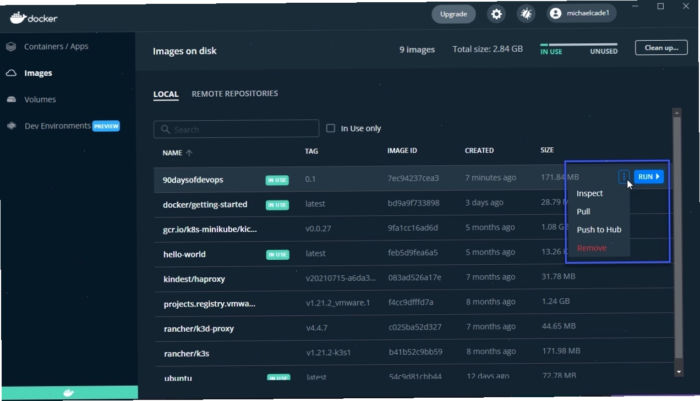Select the kindest/haproxy image row

coord(414,278)
